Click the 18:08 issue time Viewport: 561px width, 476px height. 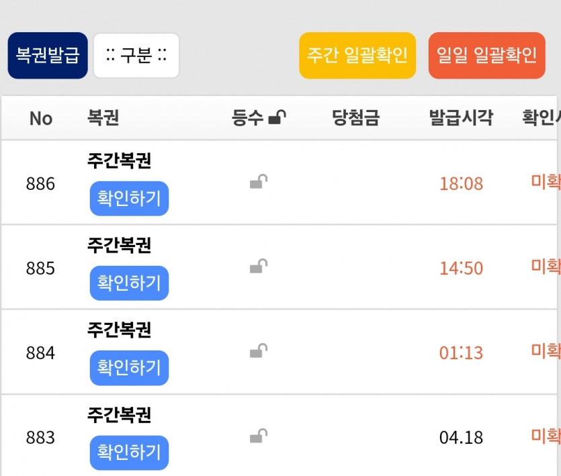[x=461, y=184]
